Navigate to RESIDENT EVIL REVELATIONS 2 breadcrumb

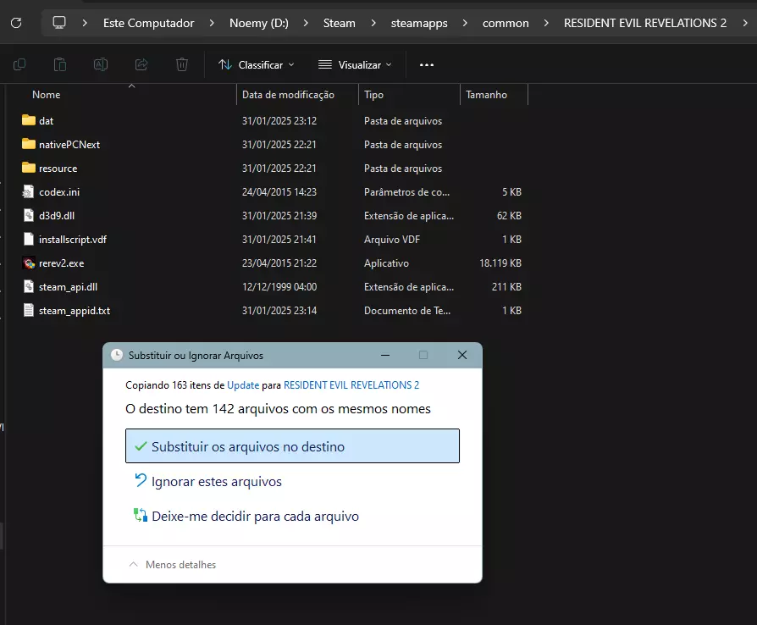click(645, 23)
